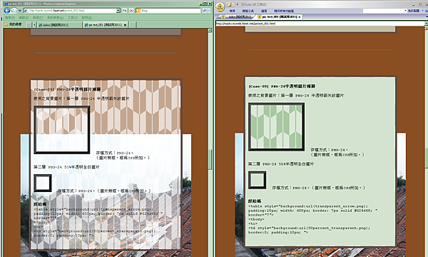The width and height of the screenshot is (428, 257).
Task: Select the 選項 ribbon tab in IETester
Action: click(x=264, y=11)
